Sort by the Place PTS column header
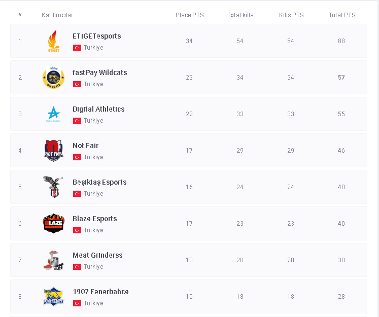 (189, 15)
